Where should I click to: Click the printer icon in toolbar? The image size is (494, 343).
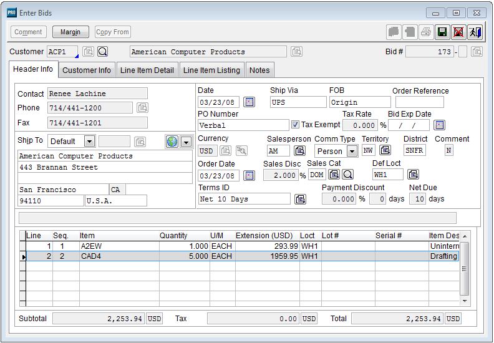point(426,32)
